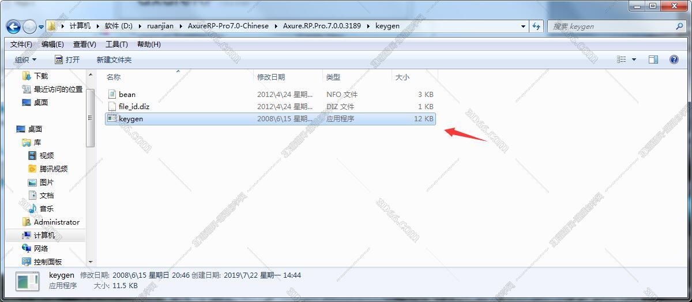Sort by the 名称 column header

(114, 77)
